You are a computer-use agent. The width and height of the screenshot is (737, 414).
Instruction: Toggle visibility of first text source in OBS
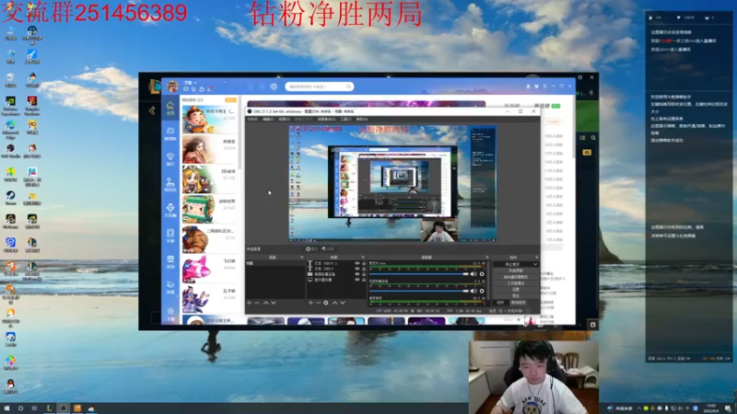click(357, 263)
